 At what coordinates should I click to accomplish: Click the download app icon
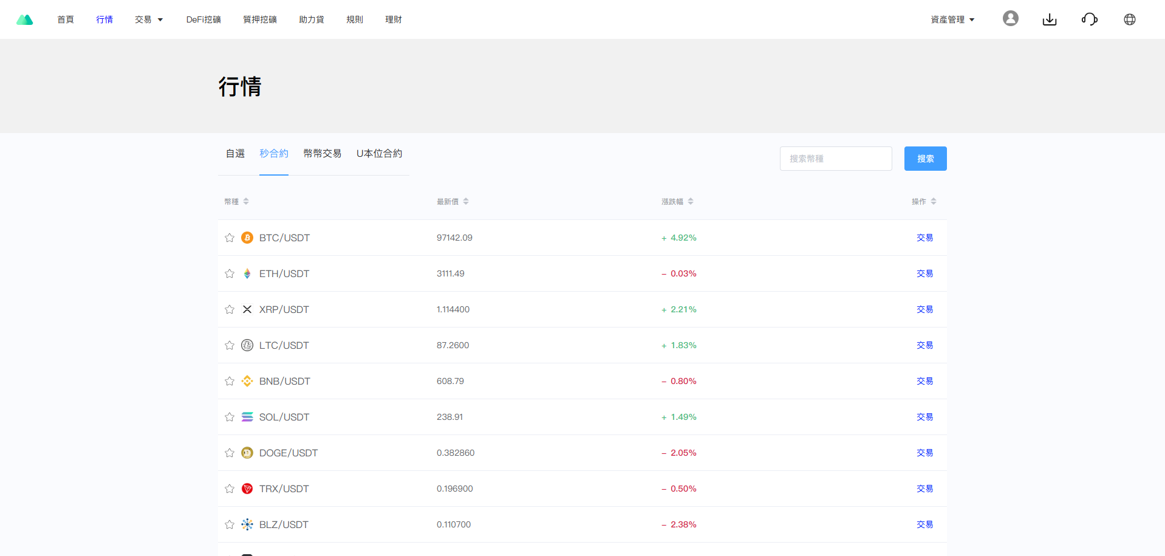1049,19
